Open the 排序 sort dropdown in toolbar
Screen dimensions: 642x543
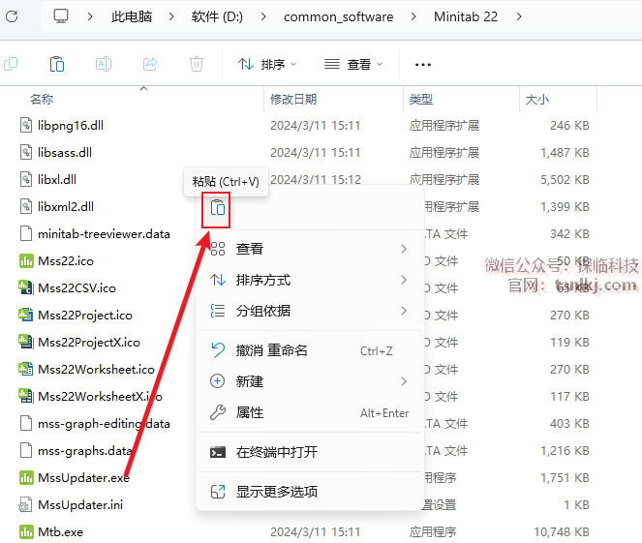(x=267, y=64)
